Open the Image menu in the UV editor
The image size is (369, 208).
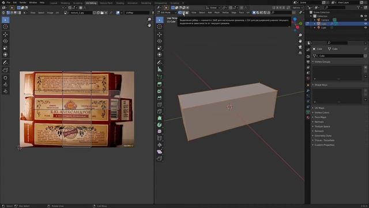(x=50, y=13)
